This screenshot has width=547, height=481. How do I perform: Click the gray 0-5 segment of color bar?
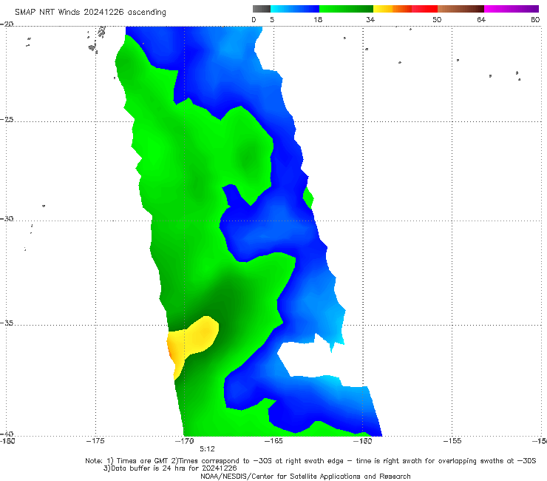click(x=262, y=9)
